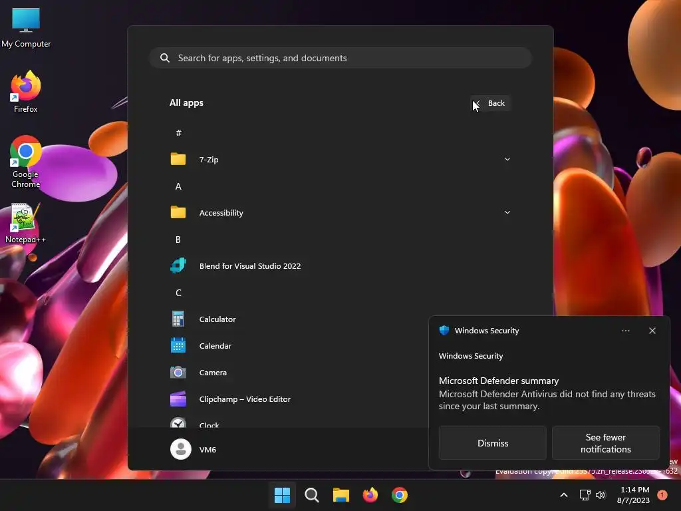Open Blend for Visual Studio 2022 entry
The height and width of the screenshot is (511, 681).
[x=340, y=265]
